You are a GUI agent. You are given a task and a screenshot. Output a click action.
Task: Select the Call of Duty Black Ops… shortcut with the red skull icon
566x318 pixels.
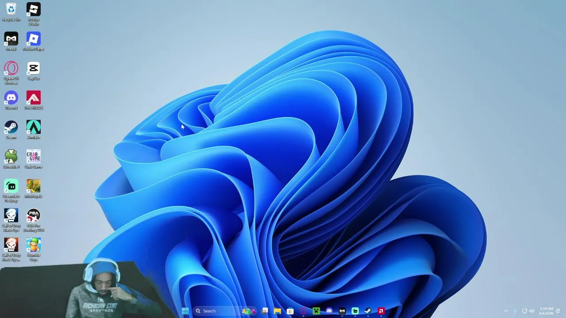tap(11, 250)
